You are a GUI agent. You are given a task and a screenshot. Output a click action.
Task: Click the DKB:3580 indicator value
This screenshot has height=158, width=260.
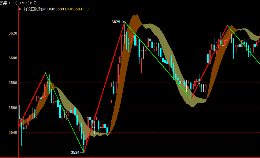tap(56, 9)
